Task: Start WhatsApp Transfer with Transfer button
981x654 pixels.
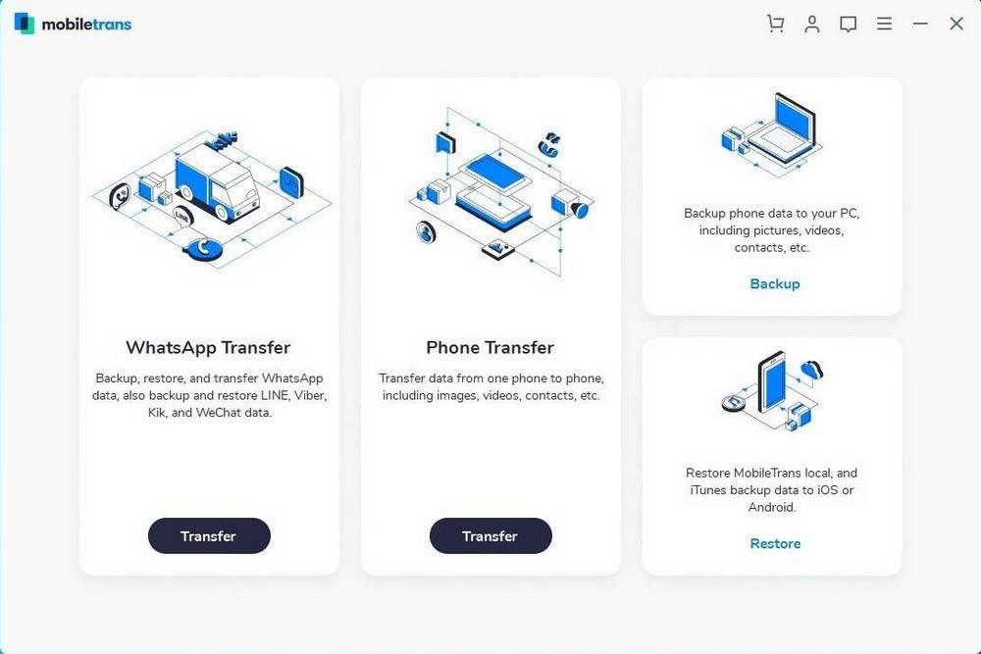Action: [x=209, y=535]
